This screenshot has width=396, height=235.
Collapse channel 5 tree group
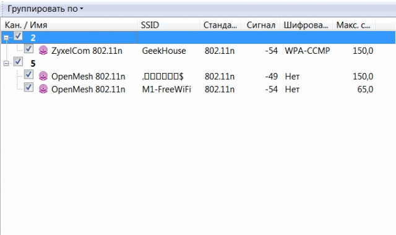point(6,64)
